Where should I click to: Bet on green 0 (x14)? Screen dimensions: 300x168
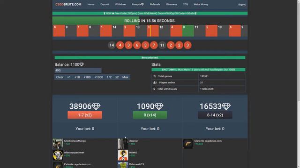(150, 115)
